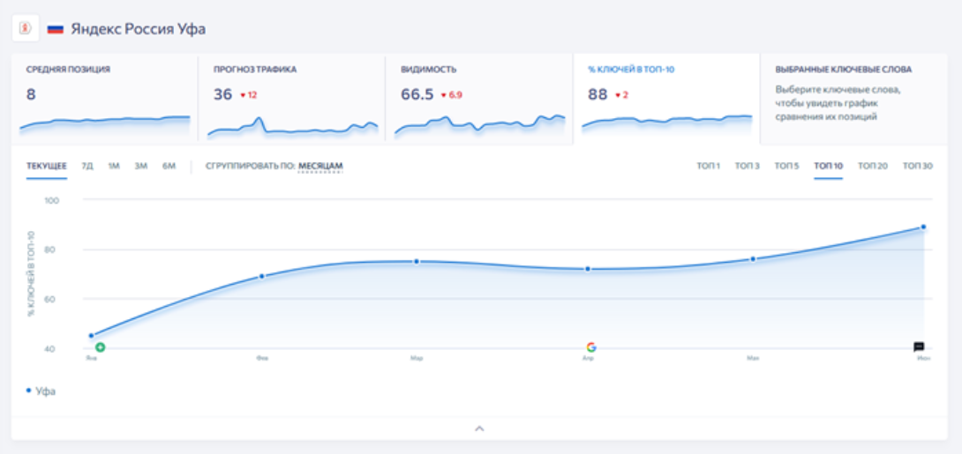Click the Russian flag icon
This screenshot has height=454, width=962.
click(56, 29)
